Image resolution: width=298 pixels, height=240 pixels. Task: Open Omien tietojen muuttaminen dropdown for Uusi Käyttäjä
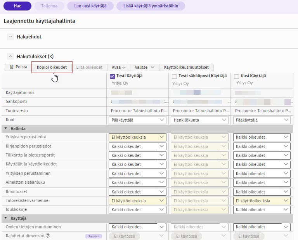pos(262,227)
